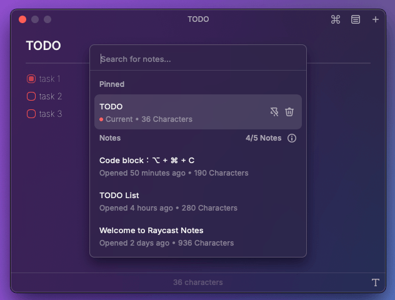
Task: Click the 4/5 Notes counter
Action: tap(264, 138)
